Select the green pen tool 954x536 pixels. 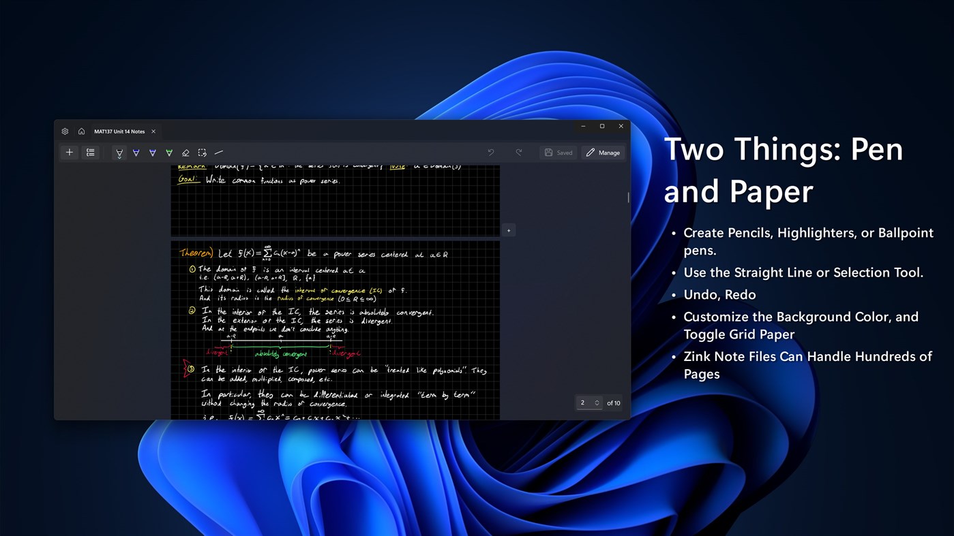(x=169, y=152)
